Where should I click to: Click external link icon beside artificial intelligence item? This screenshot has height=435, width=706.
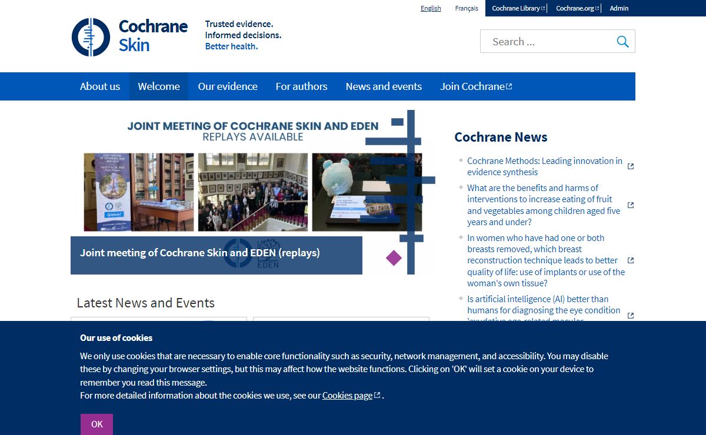631,316
